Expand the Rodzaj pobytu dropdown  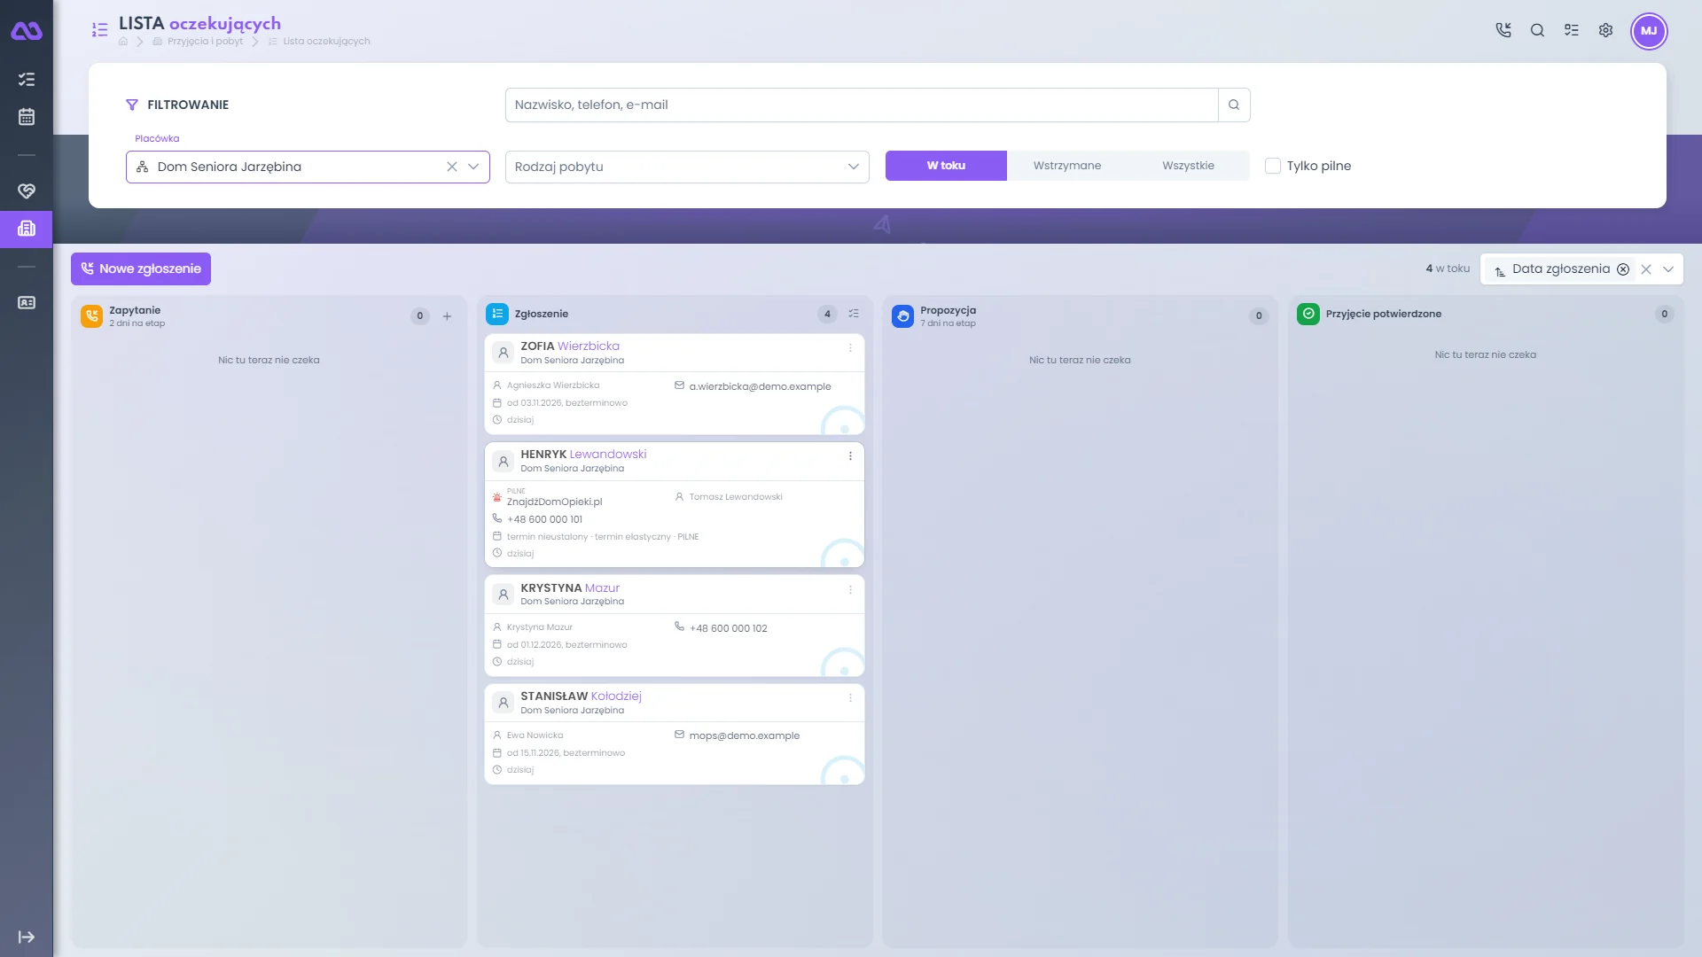coord(687,167)
